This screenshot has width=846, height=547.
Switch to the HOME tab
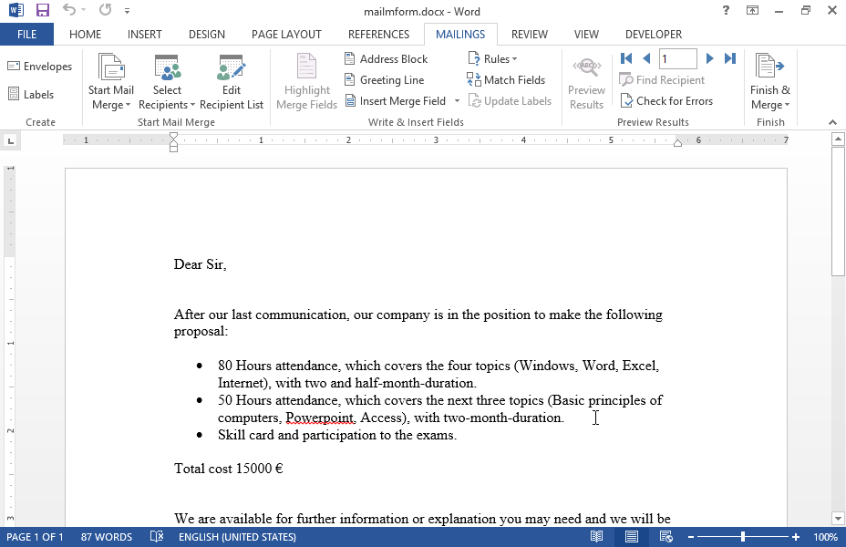pyautogui.click(x=86, y=35)
